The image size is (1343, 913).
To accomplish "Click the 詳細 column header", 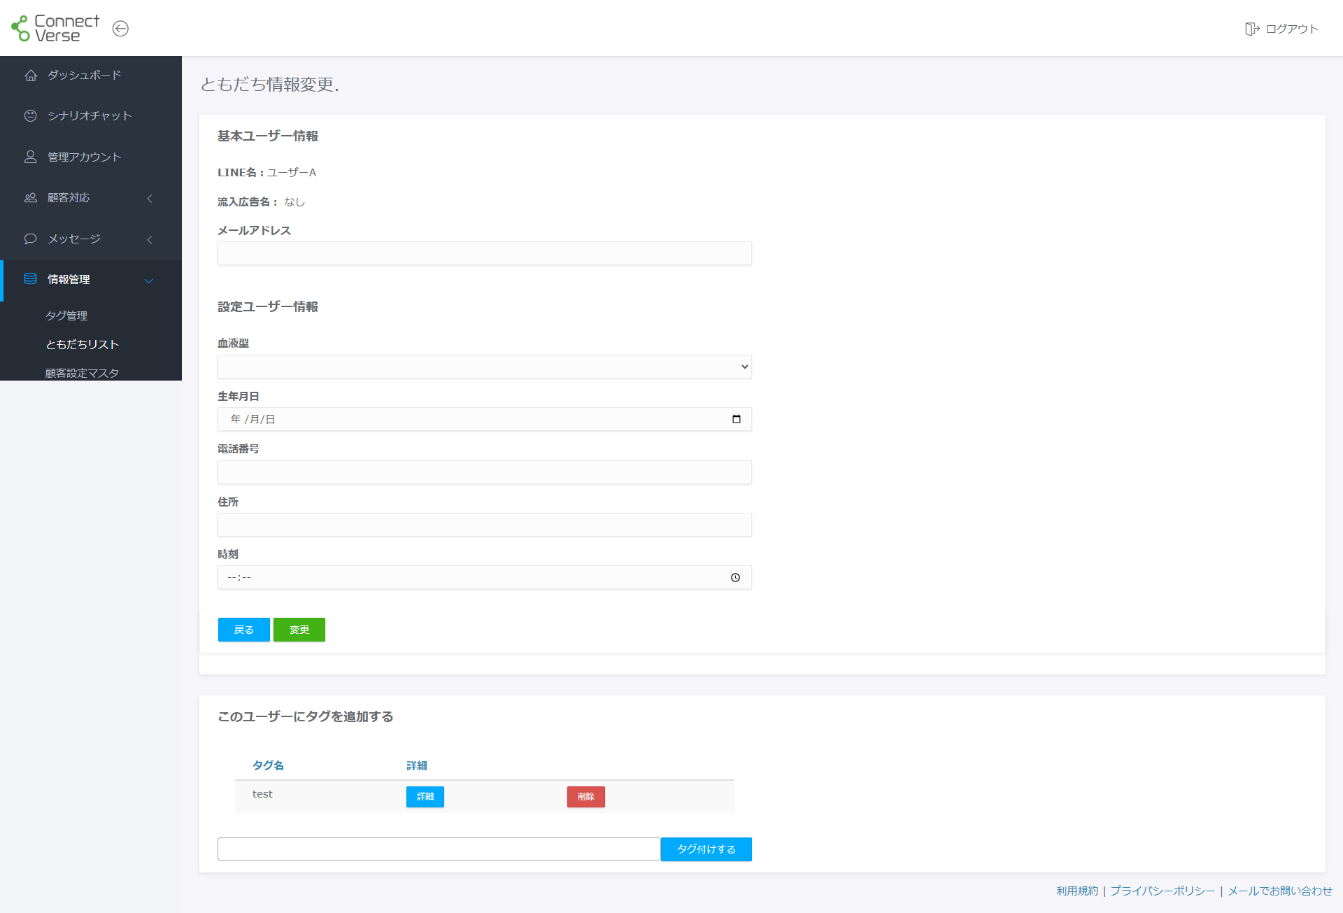I will point(417,765).
